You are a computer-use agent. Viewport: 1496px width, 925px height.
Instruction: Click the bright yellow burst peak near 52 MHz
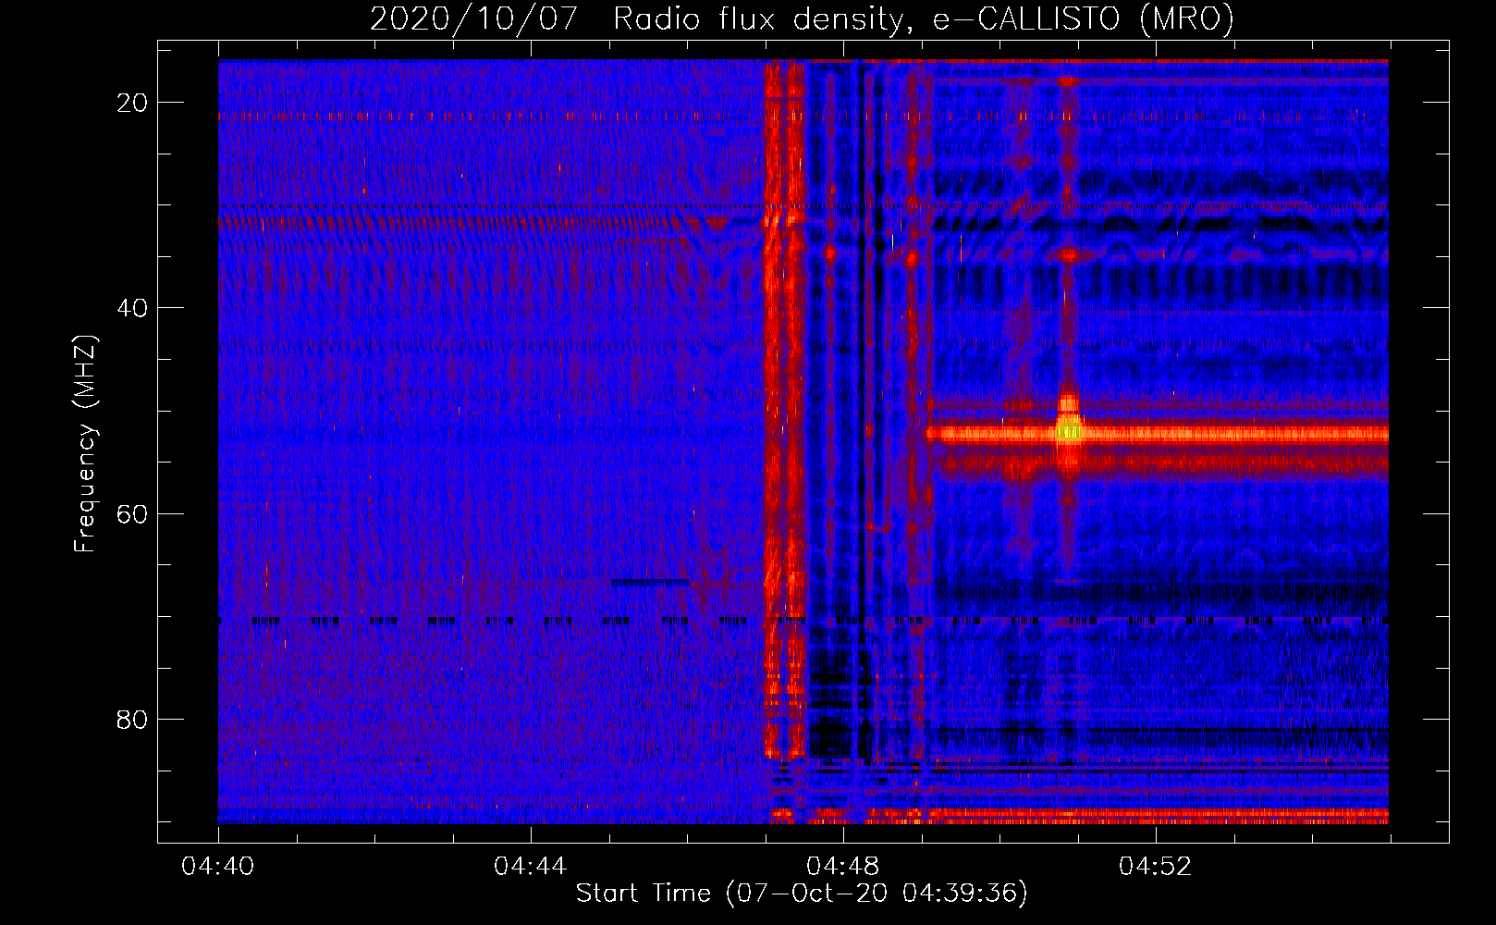1069,429
